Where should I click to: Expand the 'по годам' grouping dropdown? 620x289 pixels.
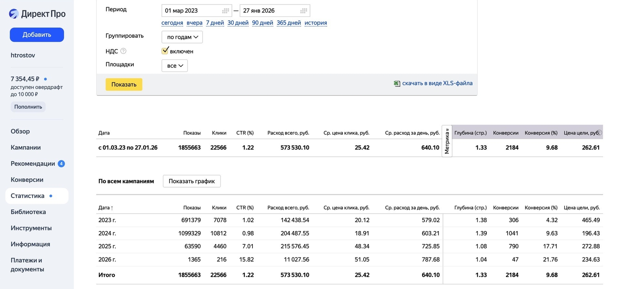click(182, 37)
